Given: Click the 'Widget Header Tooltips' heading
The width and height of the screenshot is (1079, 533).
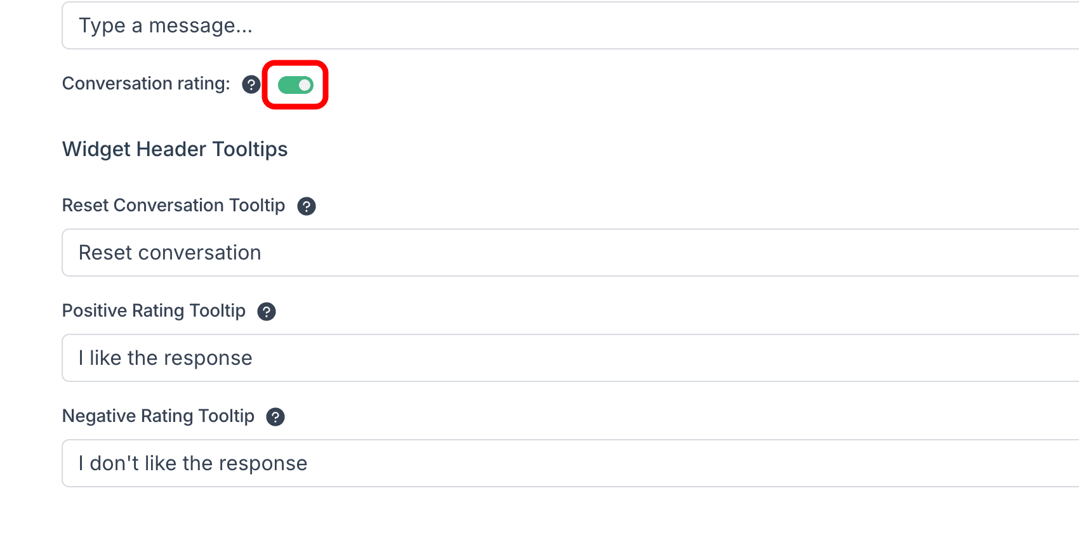Looking at the screenshot, I should (x=175, y=149).
